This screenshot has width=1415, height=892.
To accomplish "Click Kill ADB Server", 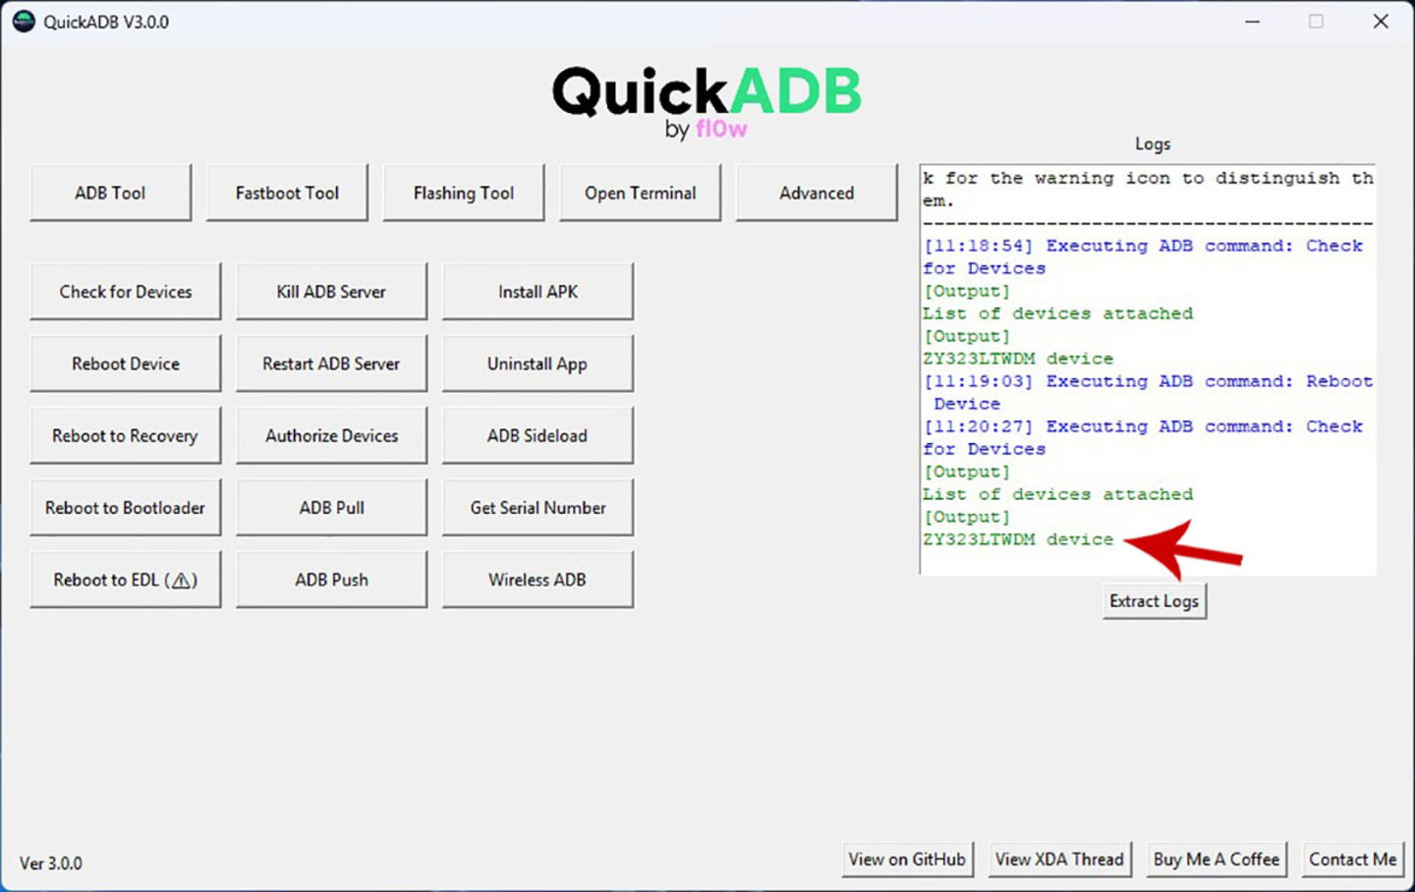I will pyautogui.click(x=331, y=292).
